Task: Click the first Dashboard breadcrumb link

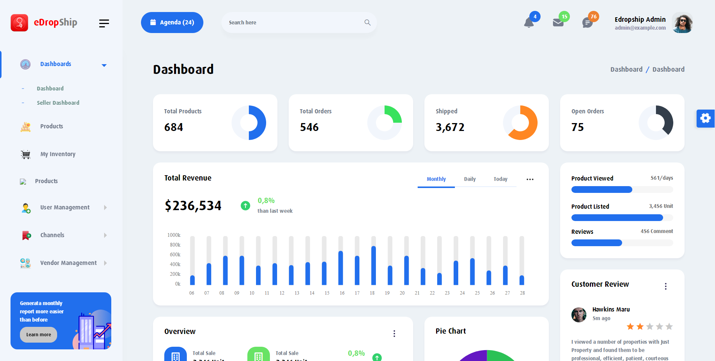Action: 626,69
